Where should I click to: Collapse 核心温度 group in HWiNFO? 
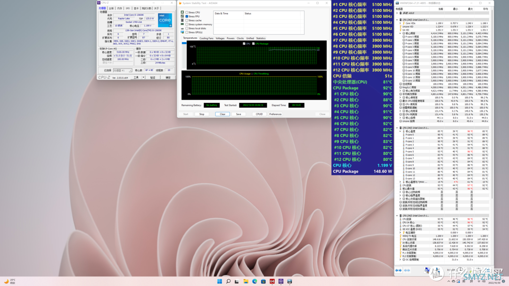pos(400,131)
